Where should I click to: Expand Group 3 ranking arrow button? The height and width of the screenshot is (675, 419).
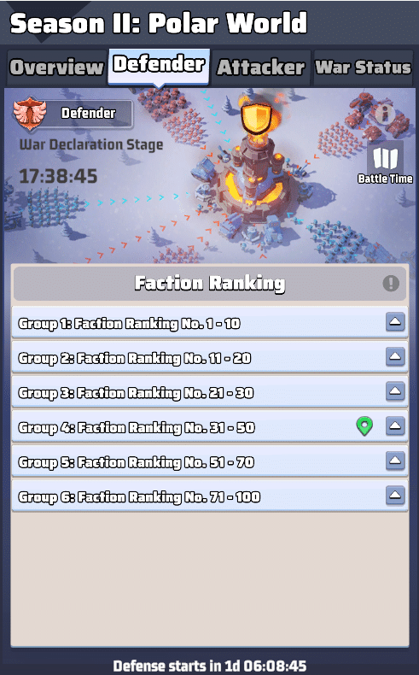(x=395, y=391)
